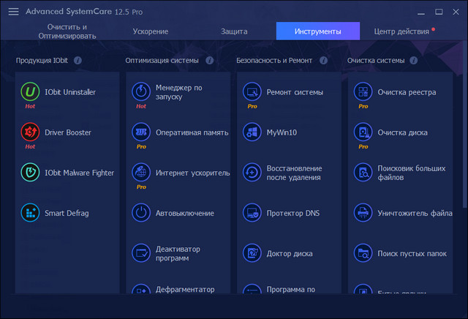Switch to the Ускорение tab
Viewport: 468px width, 319px height.
(x=151, y=31)
